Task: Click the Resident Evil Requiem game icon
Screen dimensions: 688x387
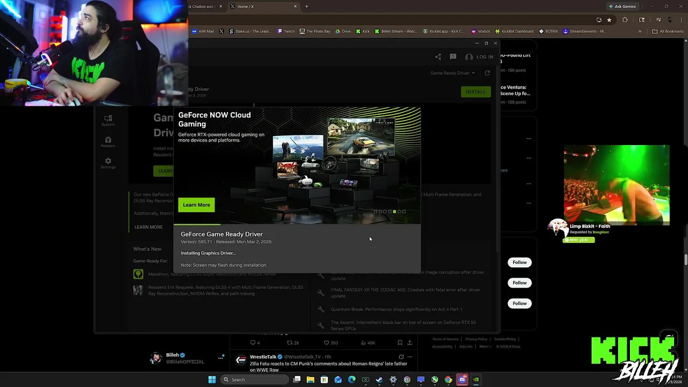Action: (x=138, y=290)
